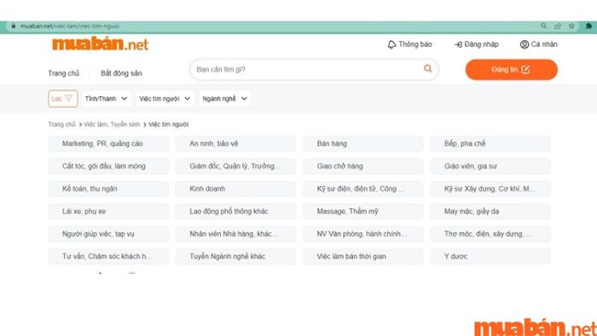Open the Bất động sản menu item
Viewport: 597px width, 336px height.
coord(121,73)
